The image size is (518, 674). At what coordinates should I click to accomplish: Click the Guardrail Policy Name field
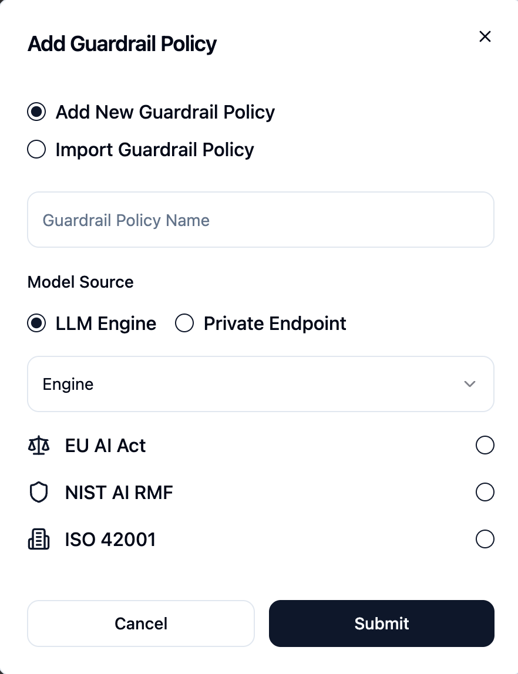click(x=261, y=220)
